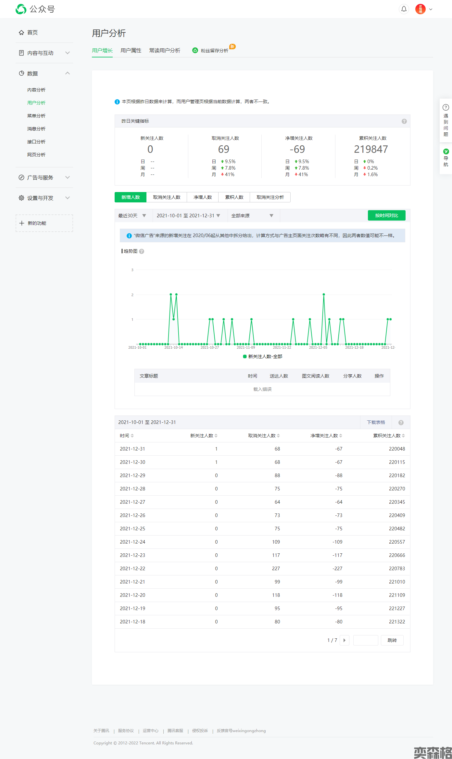Sort table by 时间 column
This screenshot has height=759, width=452.
click(127, 436)
